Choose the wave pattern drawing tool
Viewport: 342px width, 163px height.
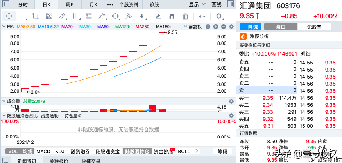tap(102, 16)
